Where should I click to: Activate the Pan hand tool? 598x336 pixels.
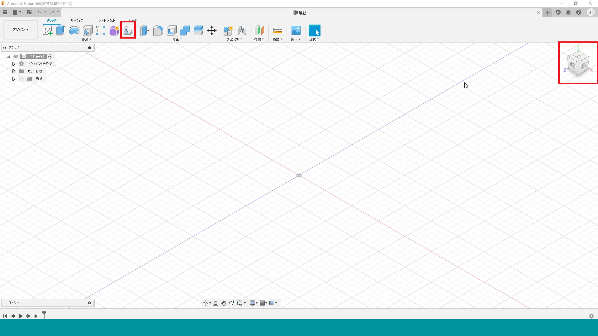pos(224,303)
